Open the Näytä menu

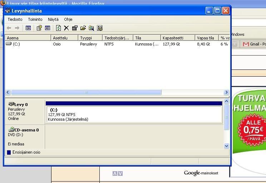pyautogui.click(x=53, y=19)
